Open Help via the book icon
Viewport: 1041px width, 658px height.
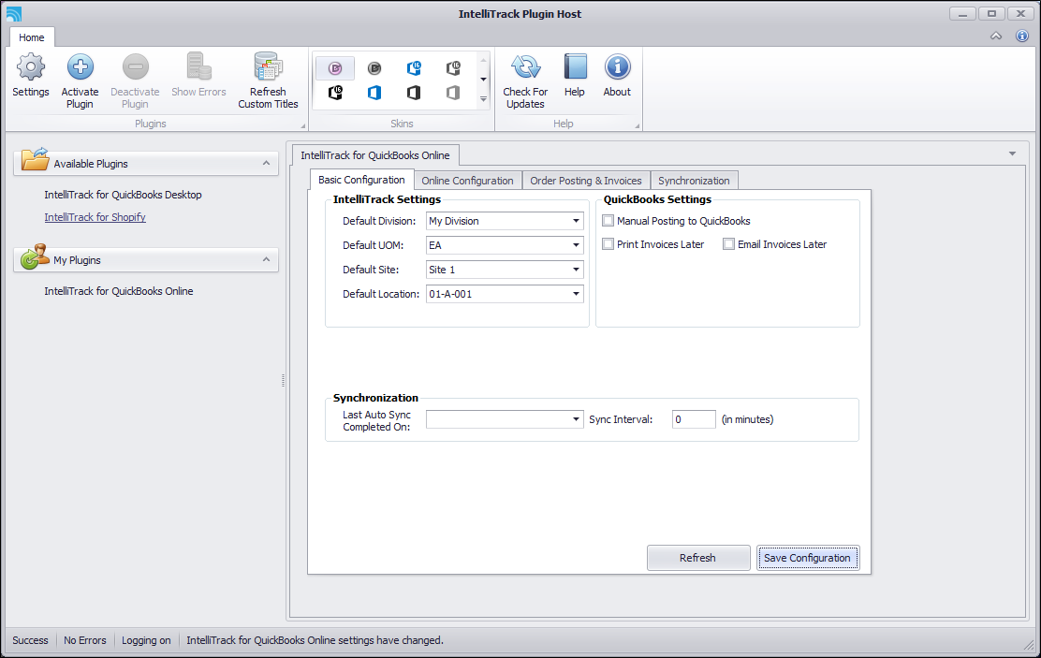coord(575,67)
